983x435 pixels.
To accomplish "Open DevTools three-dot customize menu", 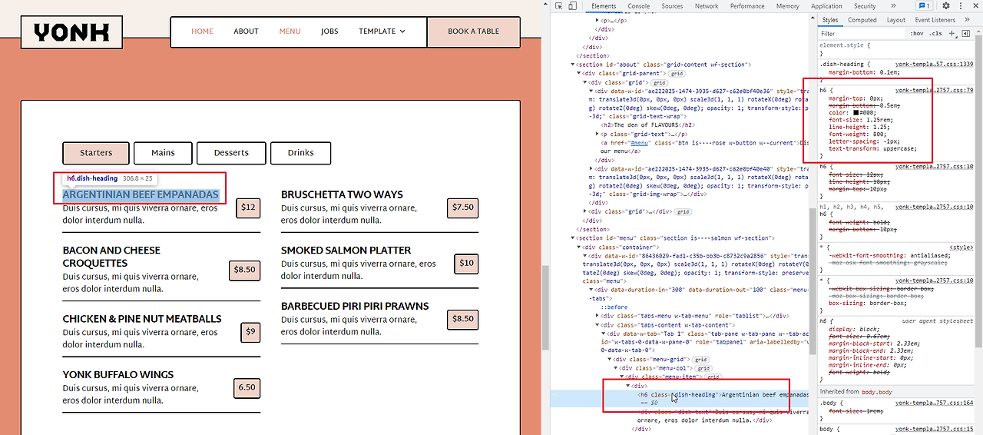I will pyautogui.click(x=961, y=6).
